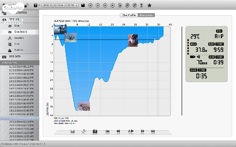Go to next dive in top toolbar
Image resolution: width=236 pixels, height=147 pixels.
point(105,5)
